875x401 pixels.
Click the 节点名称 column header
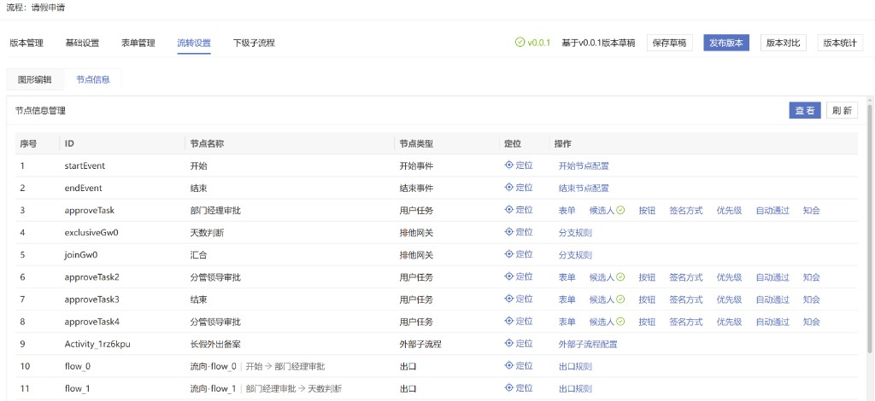pyautogui.click(x=207, y=143)
